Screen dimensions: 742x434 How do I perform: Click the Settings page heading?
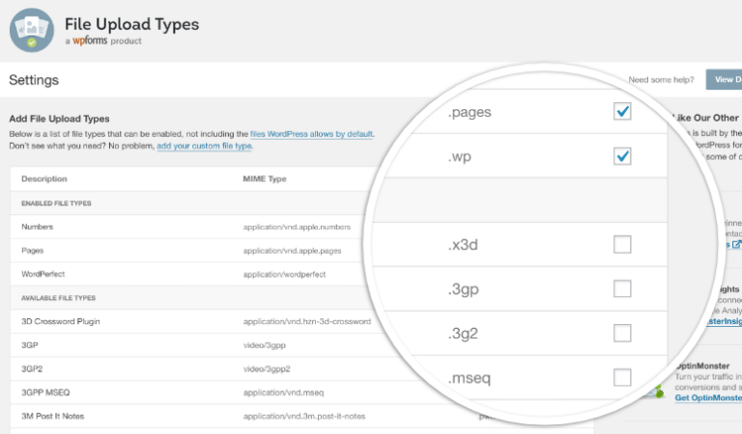click(x=34, y=80)
